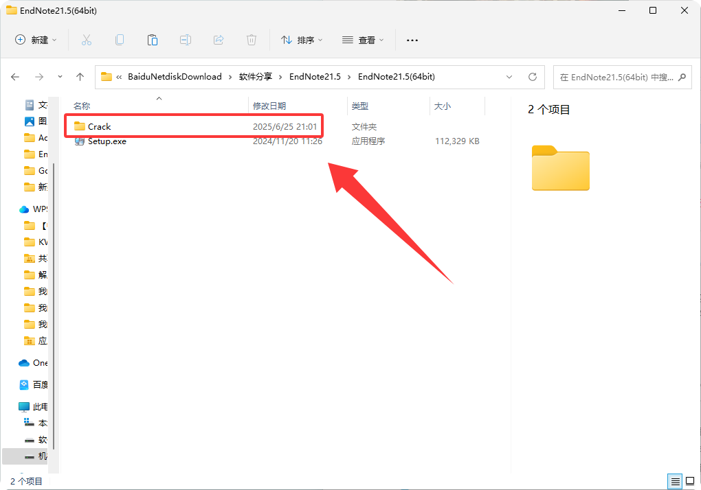Image resolution: width=701 pixels, height=490 pixels.
Task: Select the OneDrive cloud item in sidebar
Action: (x=33, y=363)
